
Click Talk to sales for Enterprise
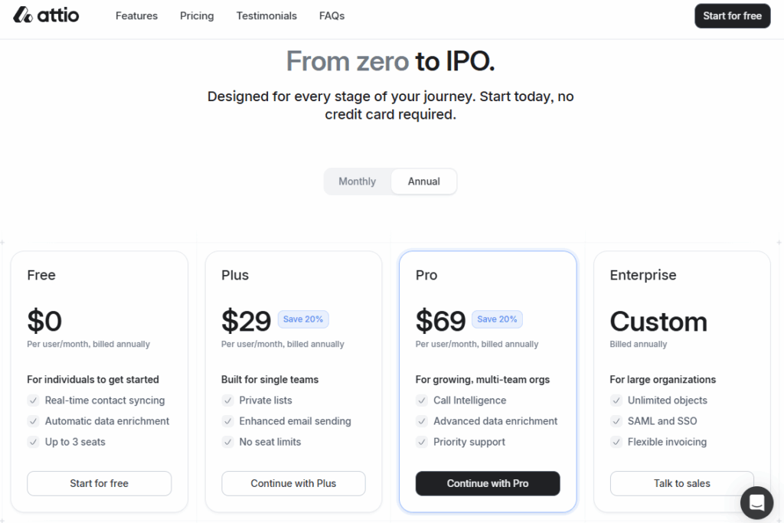[x=681, y=483]
